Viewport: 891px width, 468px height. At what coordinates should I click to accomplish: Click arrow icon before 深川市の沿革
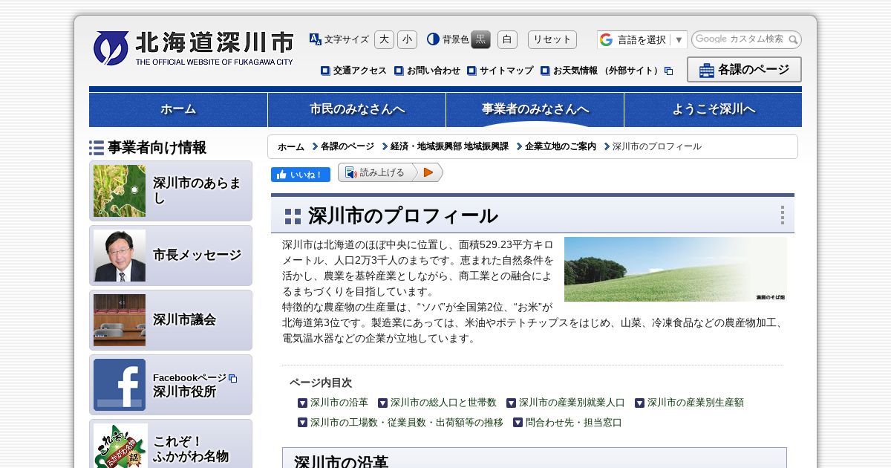pyautogui.click(x=302, y=403)
